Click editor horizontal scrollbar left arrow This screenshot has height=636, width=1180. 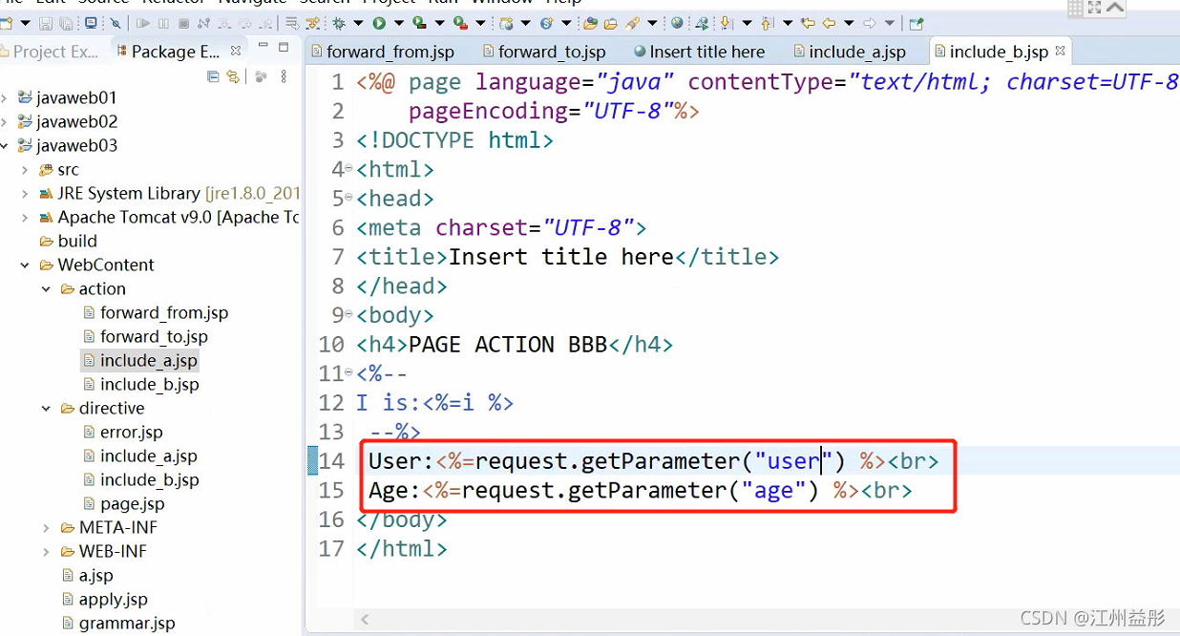364,620
